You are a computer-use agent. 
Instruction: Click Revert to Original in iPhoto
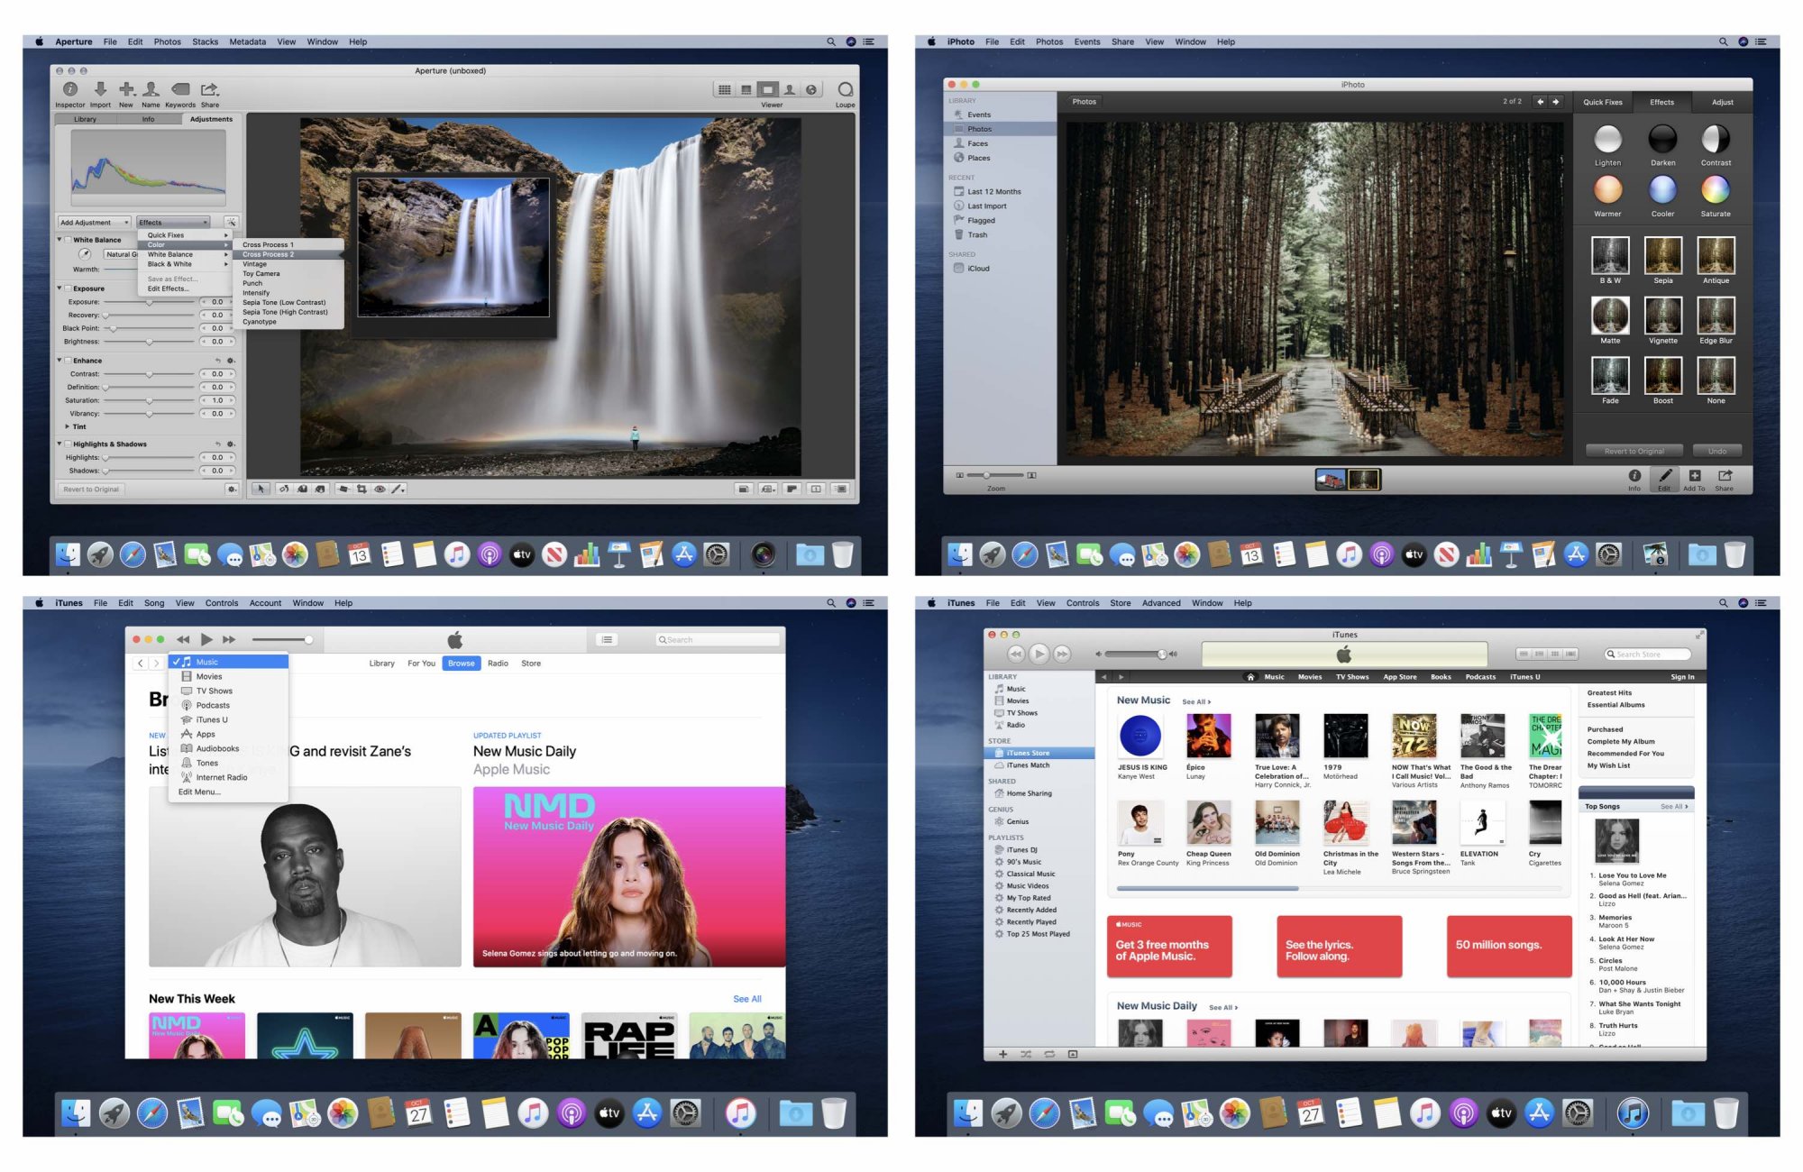click(x=1634, y=451)
